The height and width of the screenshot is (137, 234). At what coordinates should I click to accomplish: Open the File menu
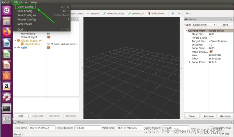(16, 2)
